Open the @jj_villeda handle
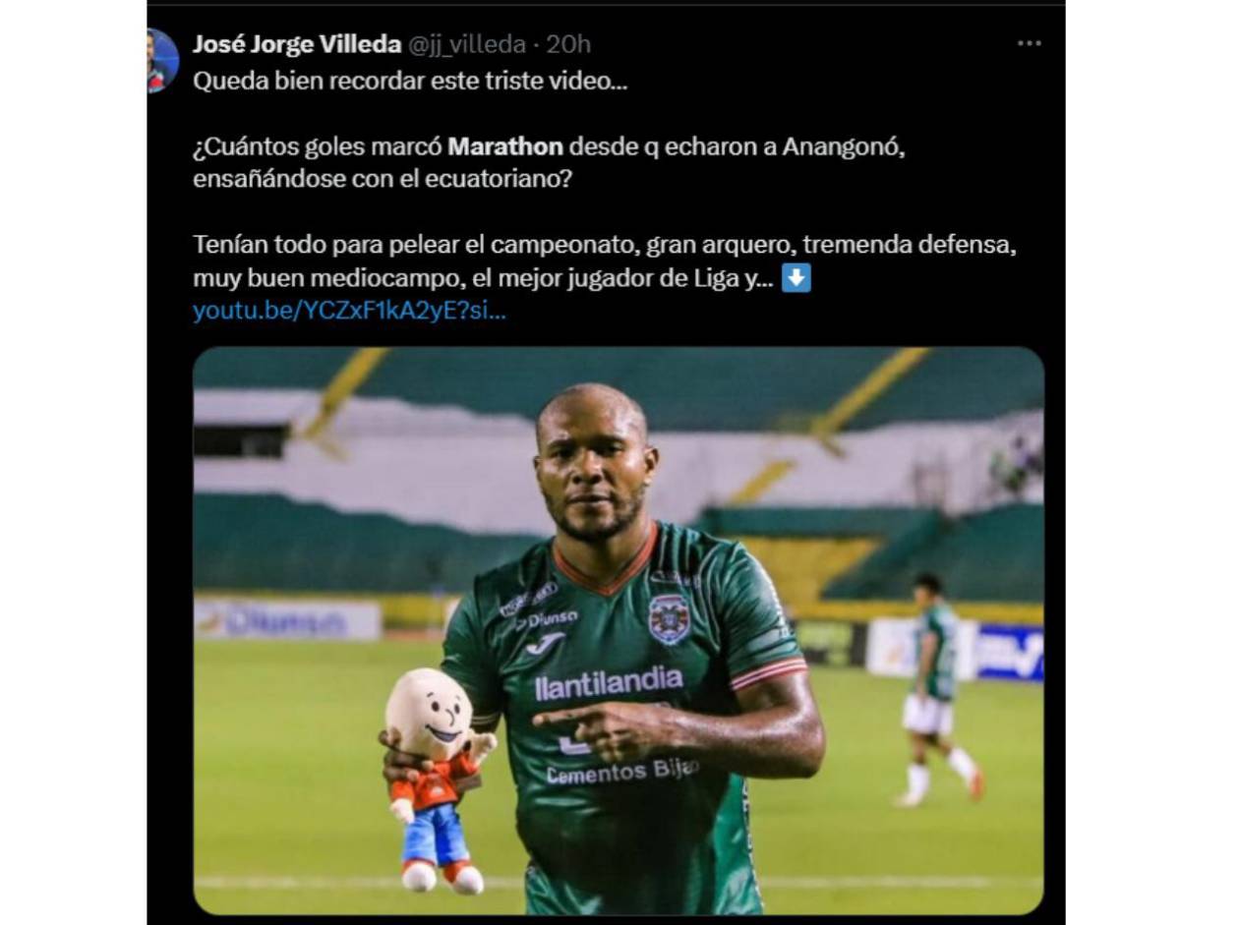The image size is (1239, 925). click(x=466, y=44)
